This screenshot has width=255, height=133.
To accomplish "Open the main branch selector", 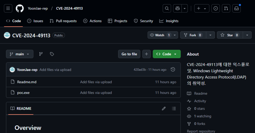I will [x=20, y=54].
